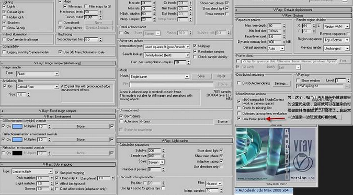Toggle Randomize samples checkbox
This screenshot has width=353, height=195.
[195, 51]
